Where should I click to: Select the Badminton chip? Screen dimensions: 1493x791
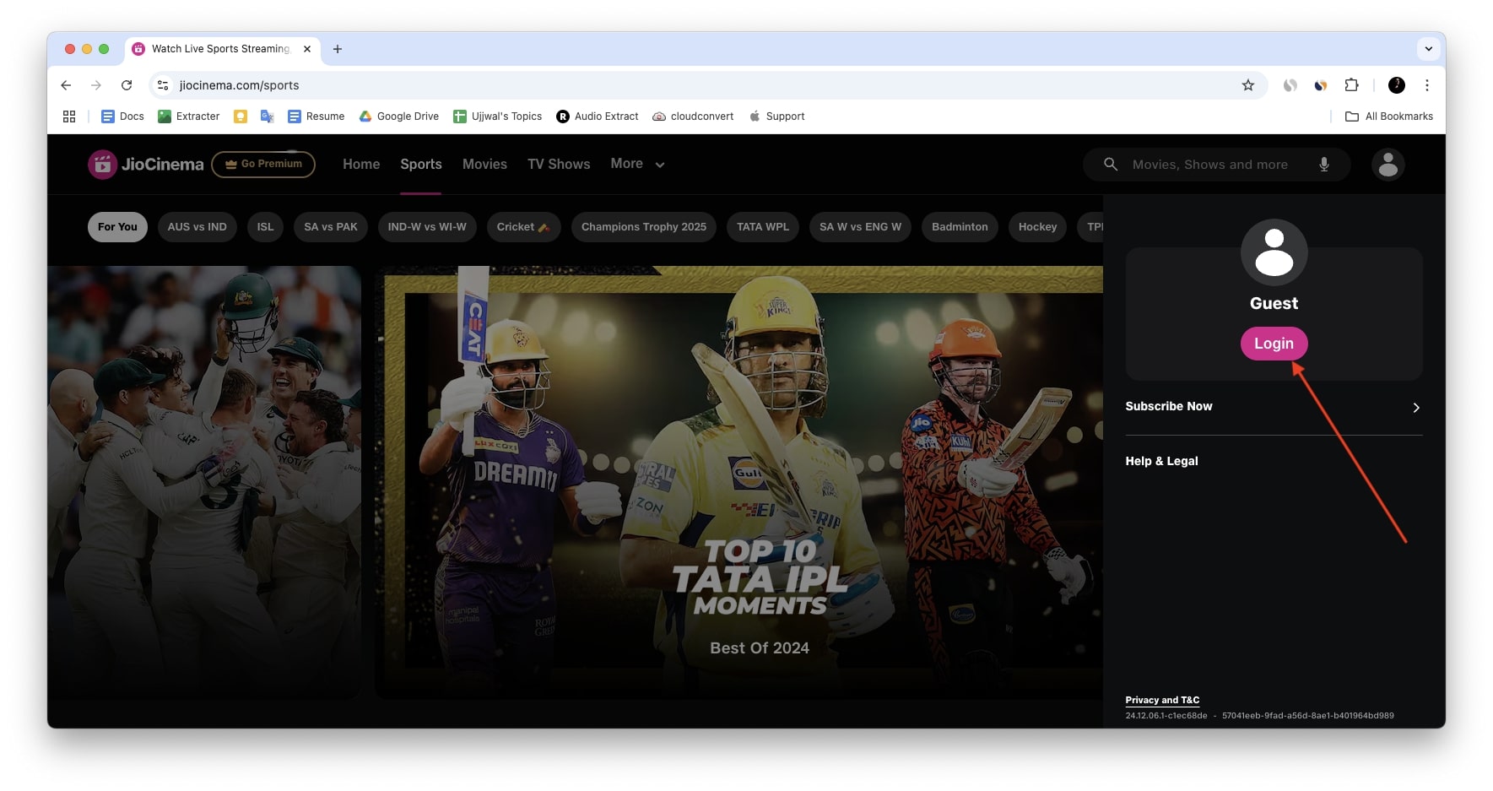[960, 227]
